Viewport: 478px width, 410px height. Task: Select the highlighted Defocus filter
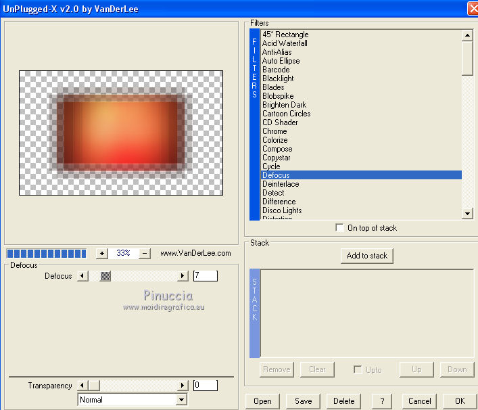point(361,175)
